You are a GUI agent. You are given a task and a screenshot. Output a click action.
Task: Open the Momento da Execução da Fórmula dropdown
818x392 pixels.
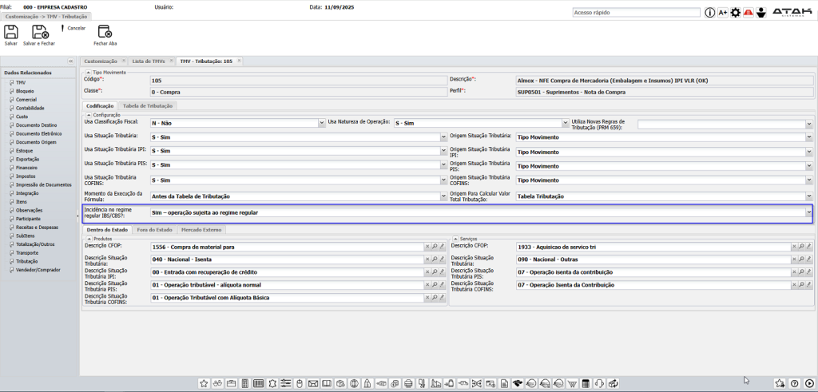point(443,196)
